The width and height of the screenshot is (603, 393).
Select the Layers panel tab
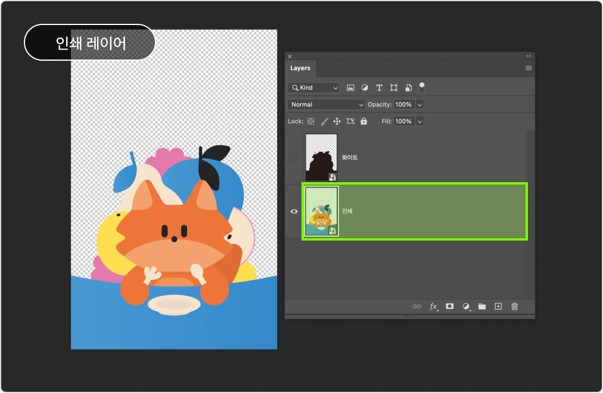pyautogui.click(x=300, y=68)
